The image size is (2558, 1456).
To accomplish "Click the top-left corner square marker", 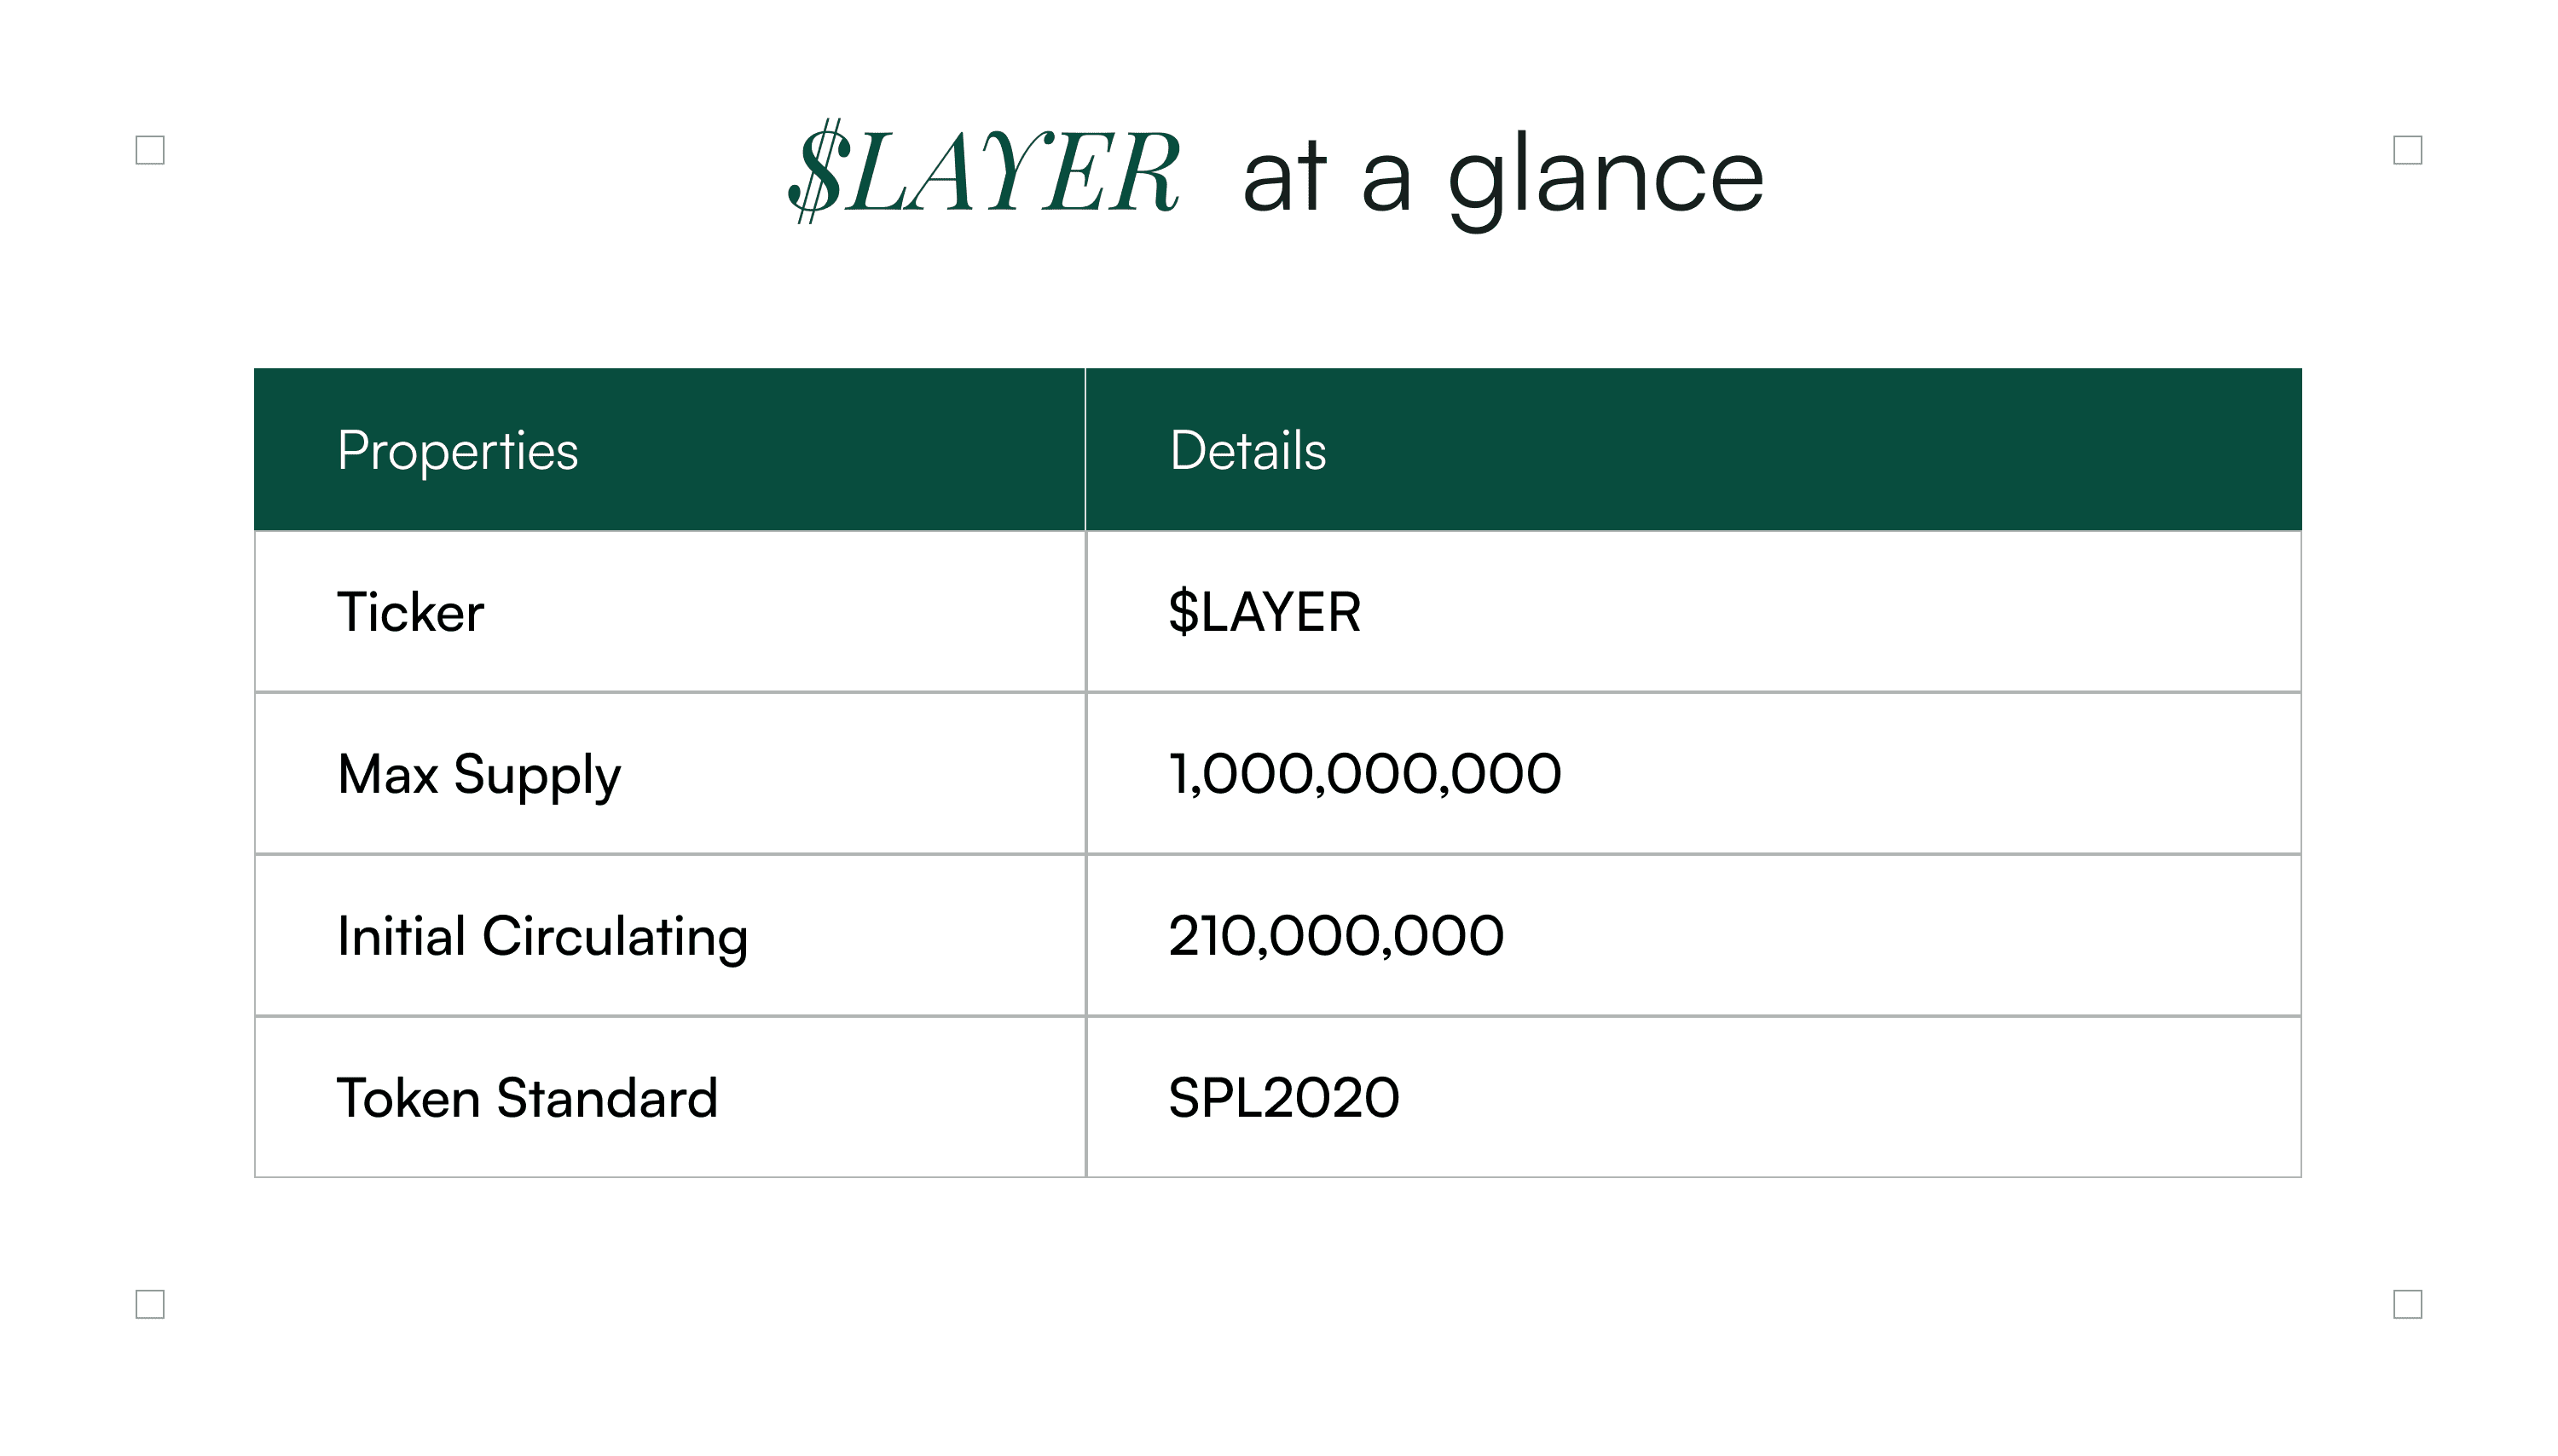I will [x=150, y=150].
